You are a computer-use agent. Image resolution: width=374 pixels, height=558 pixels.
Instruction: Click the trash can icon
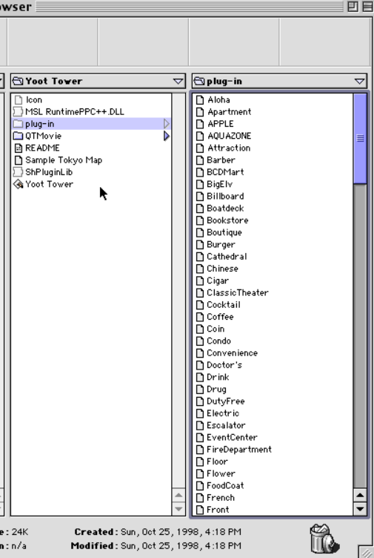324,539
